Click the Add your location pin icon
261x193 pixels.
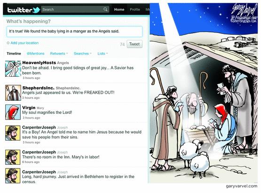(8, 43)
